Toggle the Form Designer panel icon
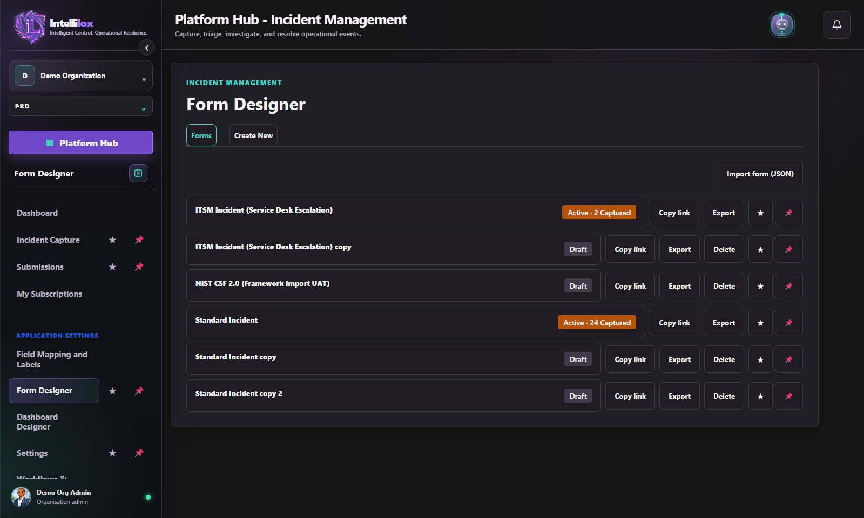This screenshot has height=518, width=864. pyautogui.click(x=138, y=173)
